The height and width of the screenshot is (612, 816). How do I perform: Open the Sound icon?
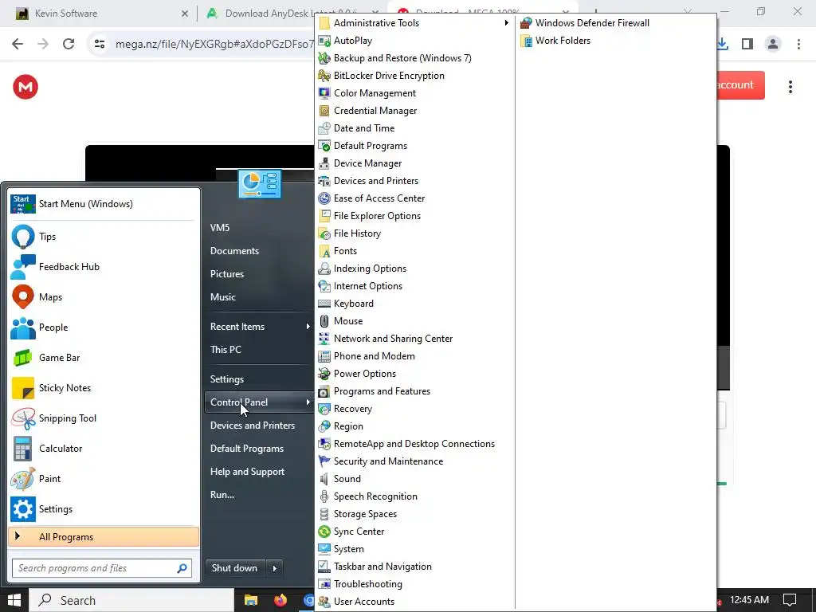click(324, 479)
